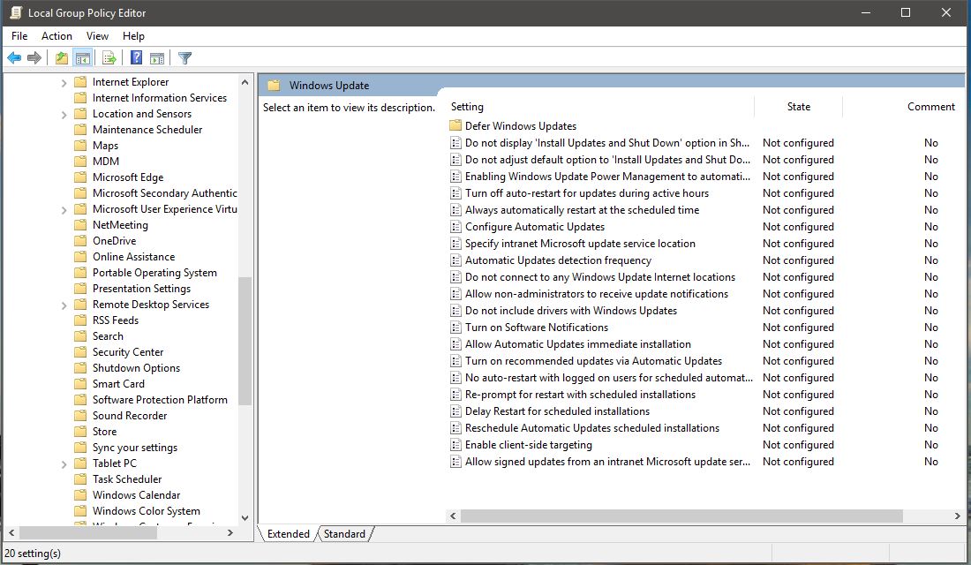Viewport: 971px width, 565px height.
Task: Click the policy icon beside Configure Automatic Updates
Action: (x=455, y=227)
